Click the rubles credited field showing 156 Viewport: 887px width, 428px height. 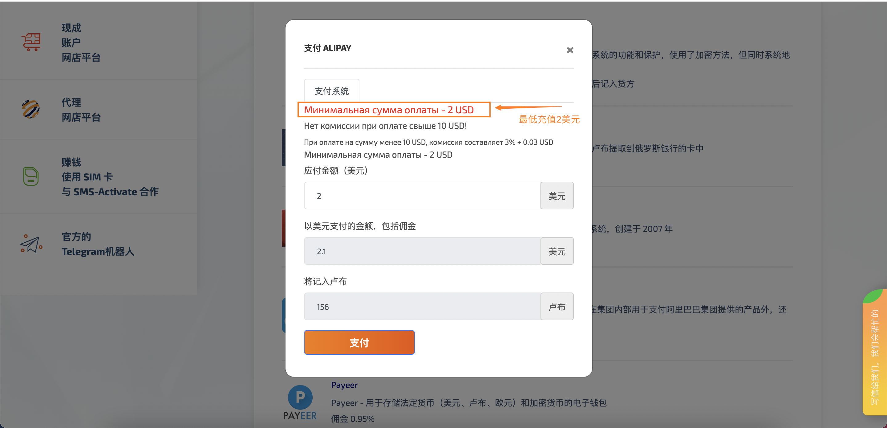(422, 307)
